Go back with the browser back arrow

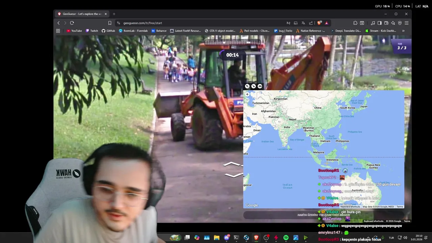[58, 23]
